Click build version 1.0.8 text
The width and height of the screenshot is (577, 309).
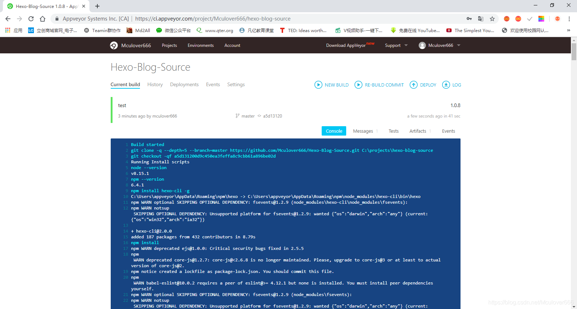point(455,105)
